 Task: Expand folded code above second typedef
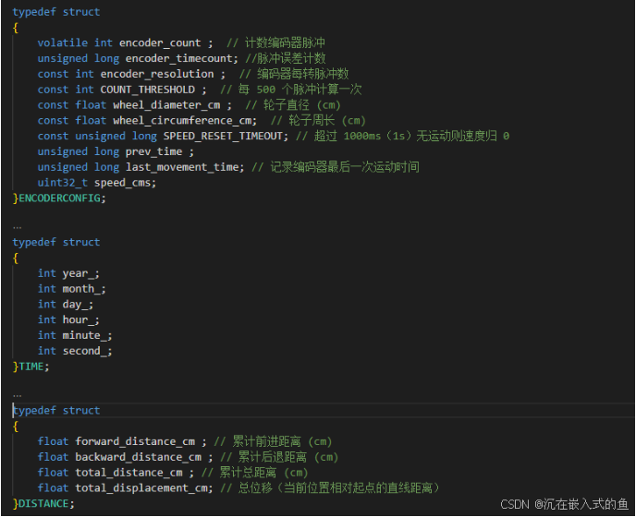17,228
